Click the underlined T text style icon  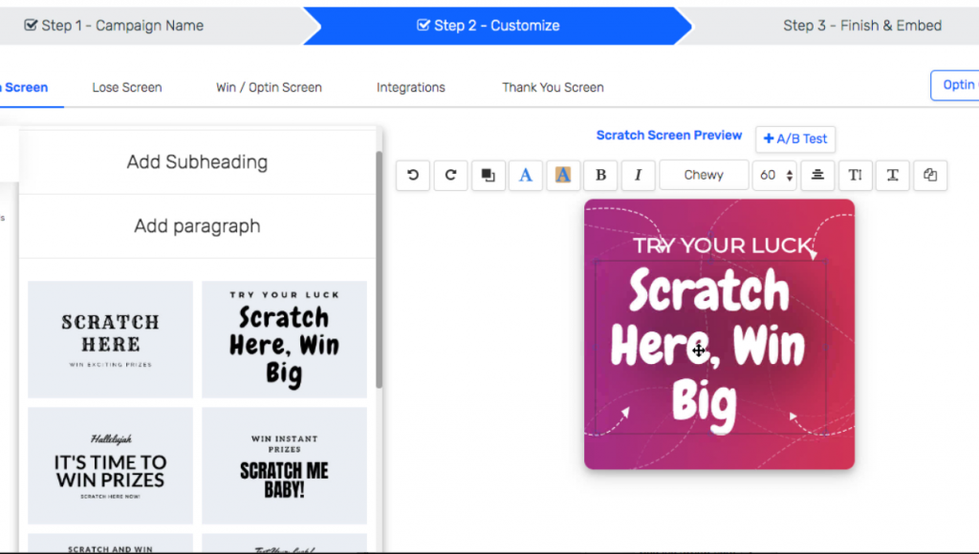[892, 176]
